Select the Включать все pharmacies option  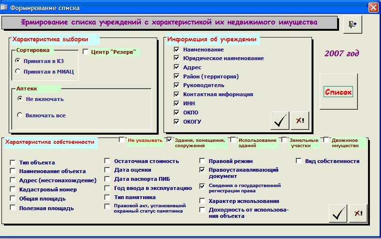[x=20, y=115]
